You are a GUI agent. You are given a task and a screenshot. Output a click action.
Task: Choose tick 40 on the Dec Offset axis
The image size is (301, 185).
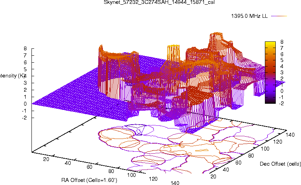click(226, 170)
